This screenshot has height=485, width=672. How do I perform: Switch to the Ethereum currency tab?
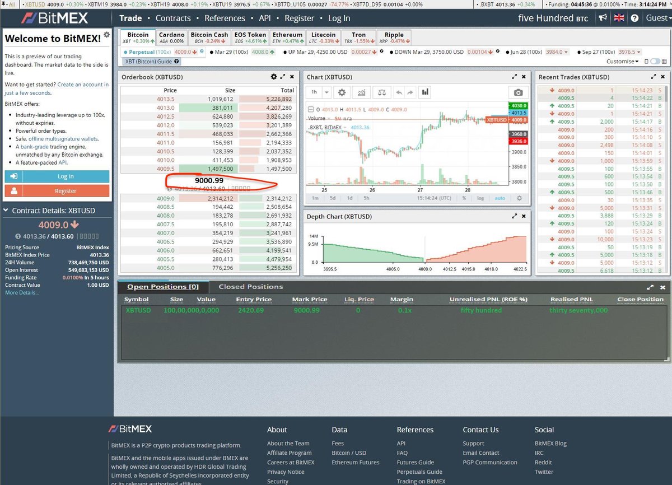point(287,38)
